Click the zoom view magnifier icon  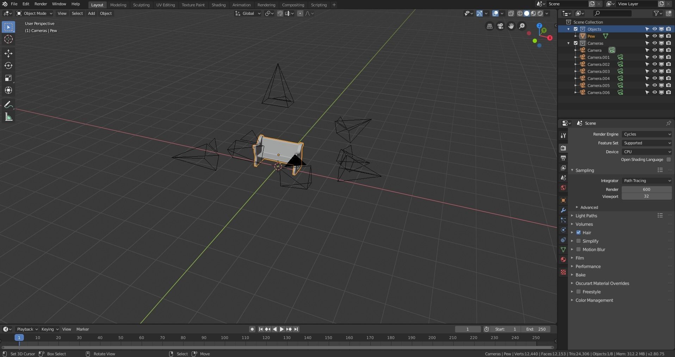(x=522, y=26)
